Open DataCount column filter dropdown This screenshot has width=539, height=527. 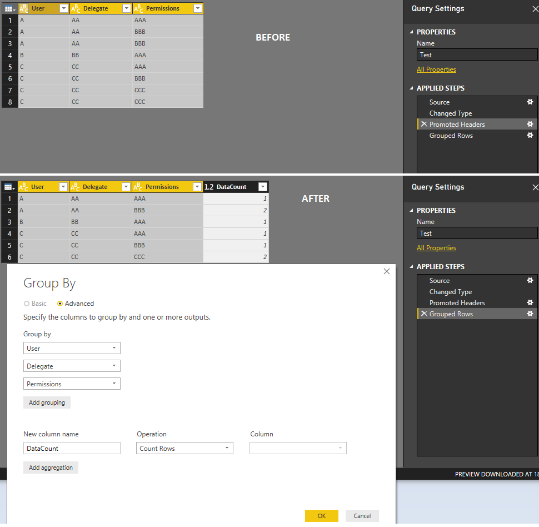click(x=263, y=187)
